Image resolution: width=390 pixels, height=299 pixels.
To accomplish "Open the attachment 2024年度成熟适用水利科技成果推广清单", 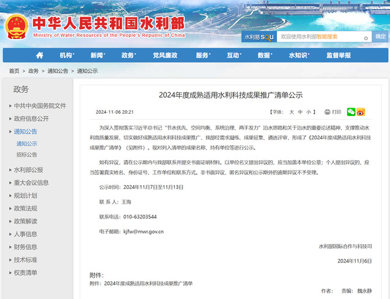I will pyautogui.click(x=148, y=284).
